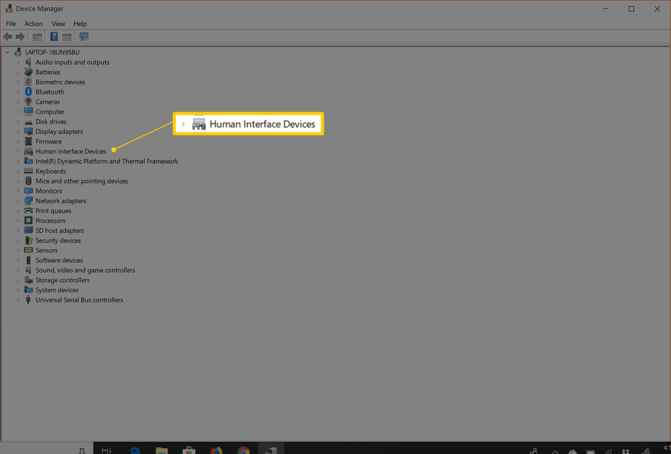The image size is (671, 454).
Task: Click the speaker icon for Audio inputs and outputs
Action: point(28,62)
